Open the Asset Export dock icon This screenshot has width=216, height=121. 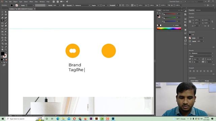pos(185,41)
